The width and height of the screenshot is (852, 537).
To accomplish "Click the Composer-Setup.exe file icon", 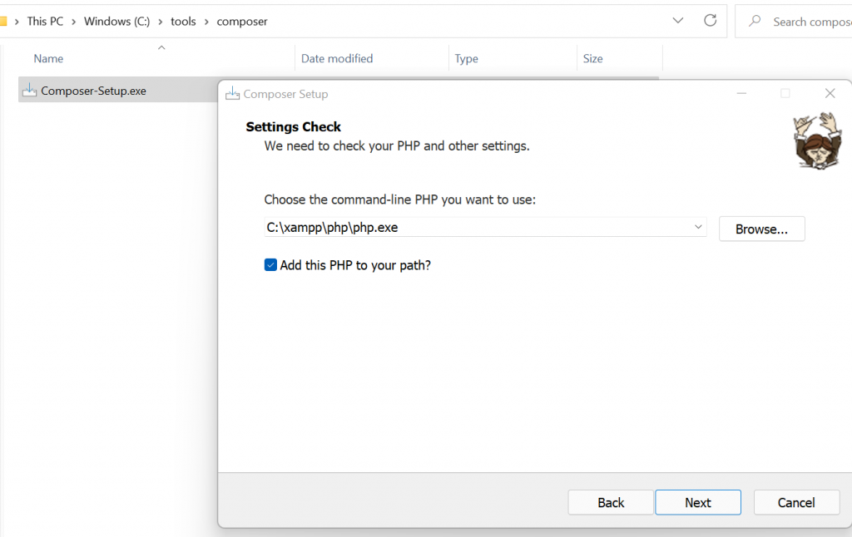I will [x=29, y=91].
